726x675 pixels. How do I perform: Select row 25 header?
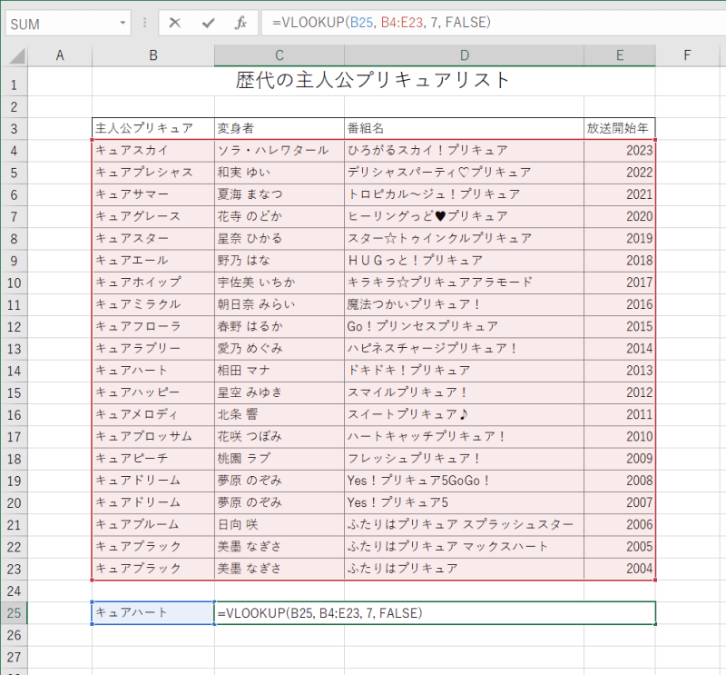point(14,613)
